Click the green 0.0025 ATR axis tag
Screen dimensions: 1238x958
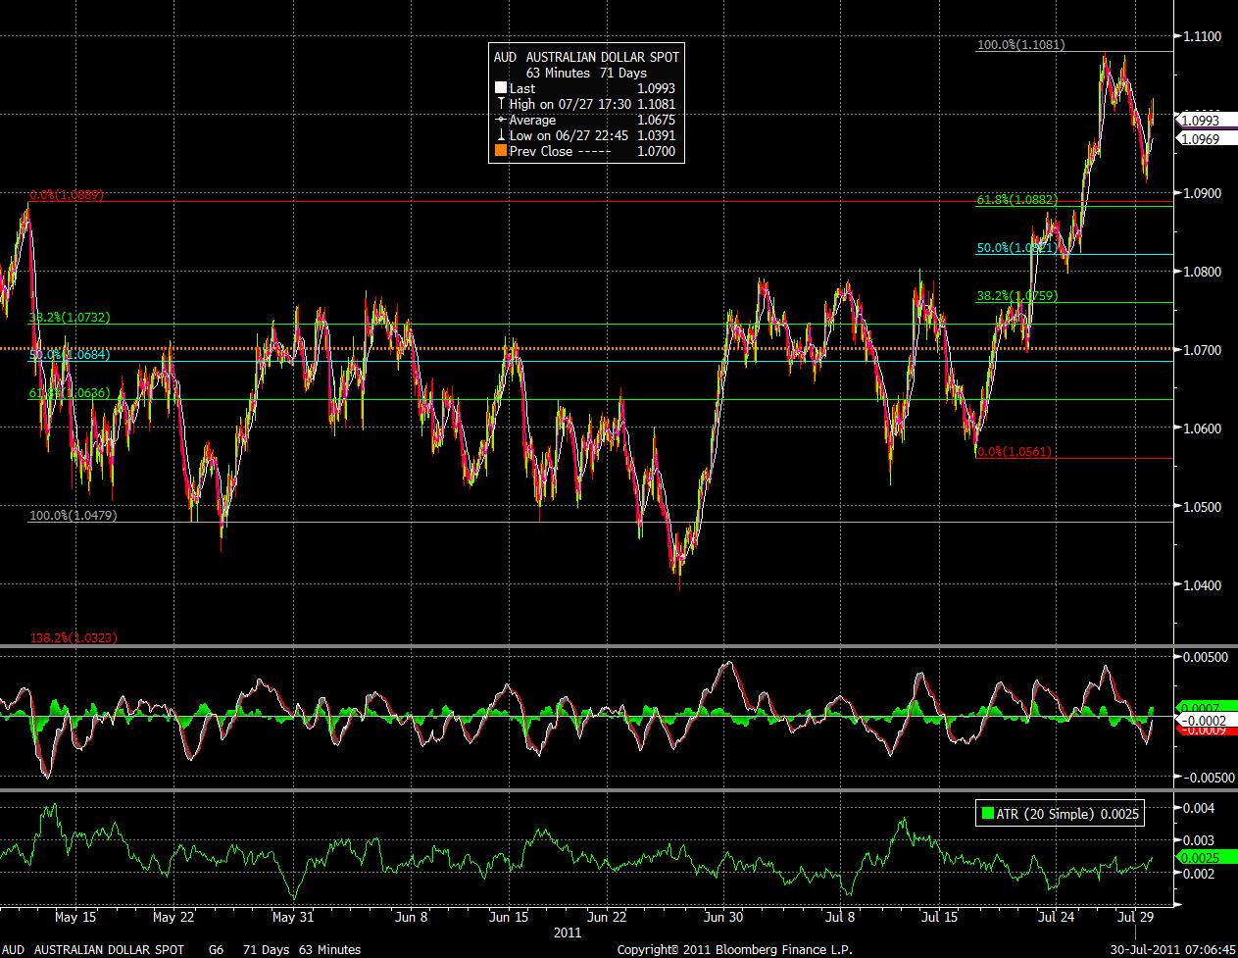[1196, 857]
